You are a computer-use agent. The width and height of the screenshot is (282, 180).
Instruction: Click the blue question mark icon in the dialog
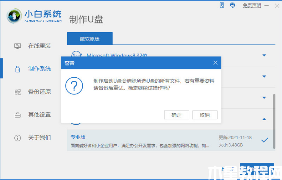click(x=74, y=86)
